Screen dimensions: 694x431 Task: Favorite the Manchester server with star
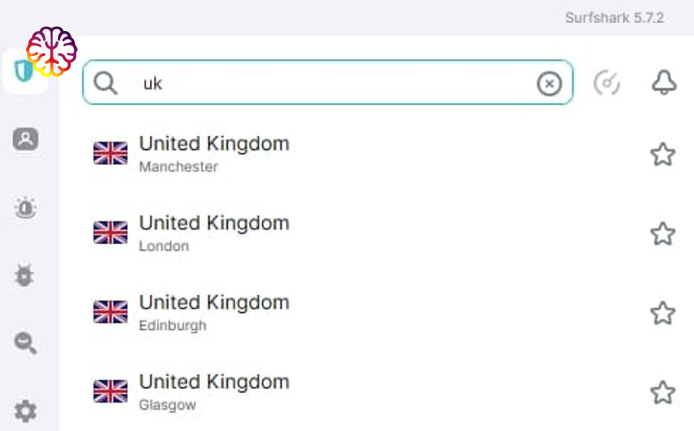tap(663, 154)
